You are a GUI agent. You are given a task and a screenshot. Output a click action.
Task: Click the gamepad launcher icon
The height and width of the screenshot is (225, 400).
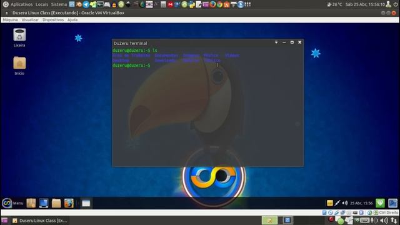tap(107, 4)
